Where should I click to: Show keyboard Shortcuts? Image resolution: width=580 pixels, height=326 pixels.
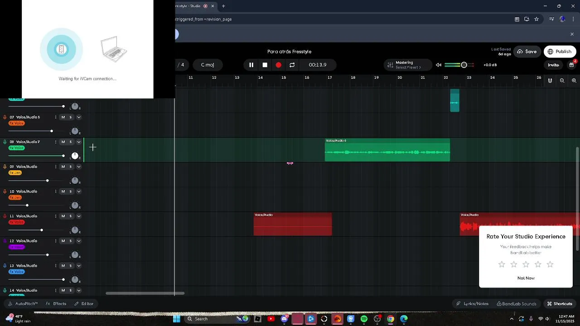(x=560, y=304)
